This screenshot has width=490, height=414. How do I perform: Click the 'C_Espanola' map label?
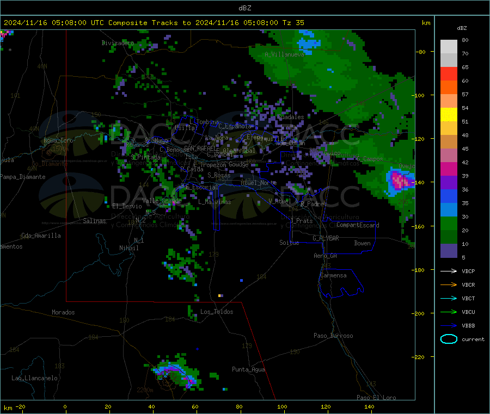(x=235, y=126)
